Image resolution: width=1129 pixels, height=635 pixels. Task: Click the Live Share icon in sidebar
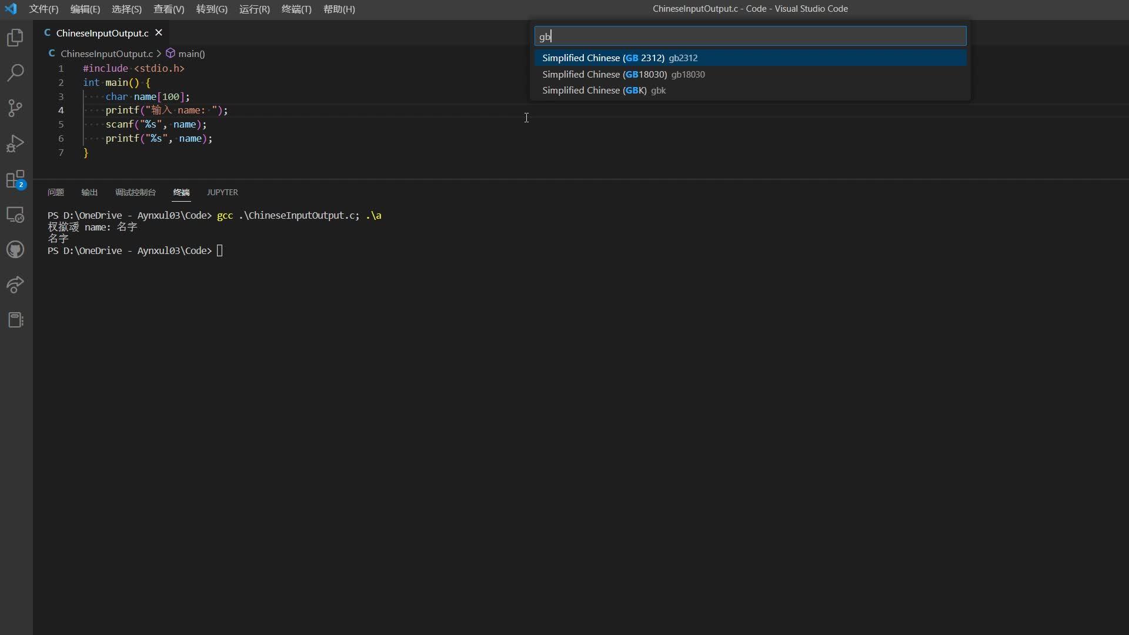(x=15, y=285)
